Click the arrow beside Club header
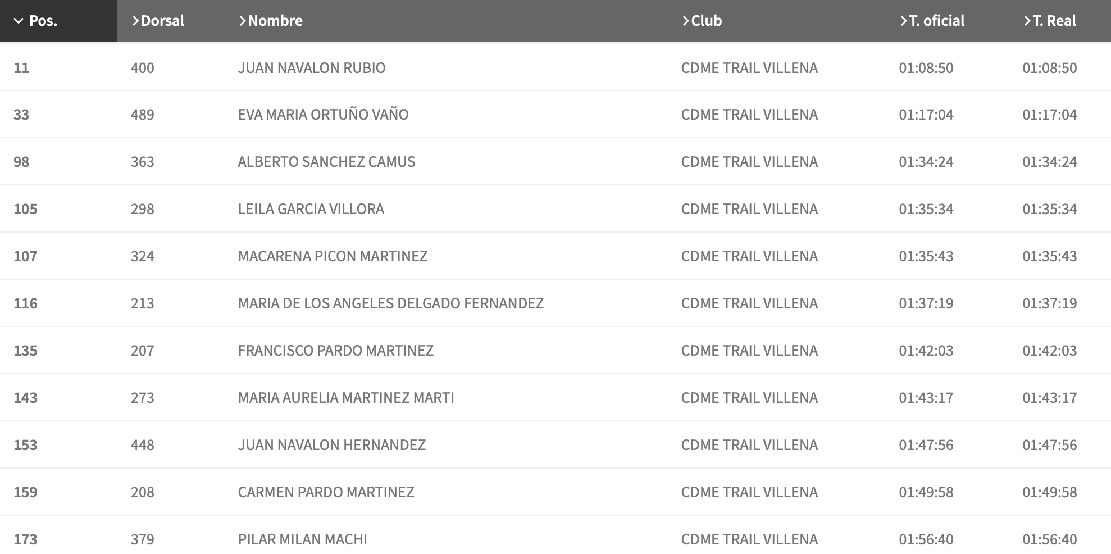Screen dimensions: 1111x554 [686, 21]
